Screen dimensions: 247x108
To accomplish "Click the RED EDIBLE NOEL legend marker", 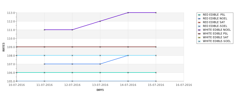I will pos(199,19).
